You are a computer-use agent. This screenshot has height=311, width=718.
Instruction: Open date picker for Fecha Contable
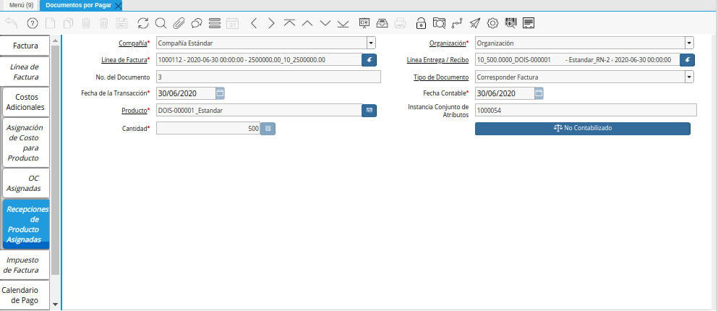[x=539, y=93]
